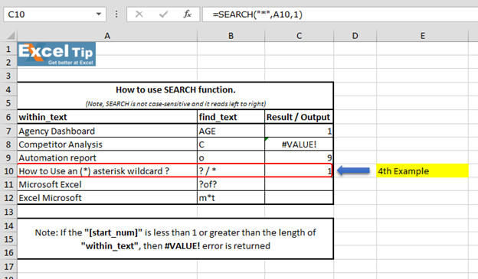The height and width of the screenshot is (279, 478).
Task: Click the yellow 4th Example cell
Action: click(422, 171)
